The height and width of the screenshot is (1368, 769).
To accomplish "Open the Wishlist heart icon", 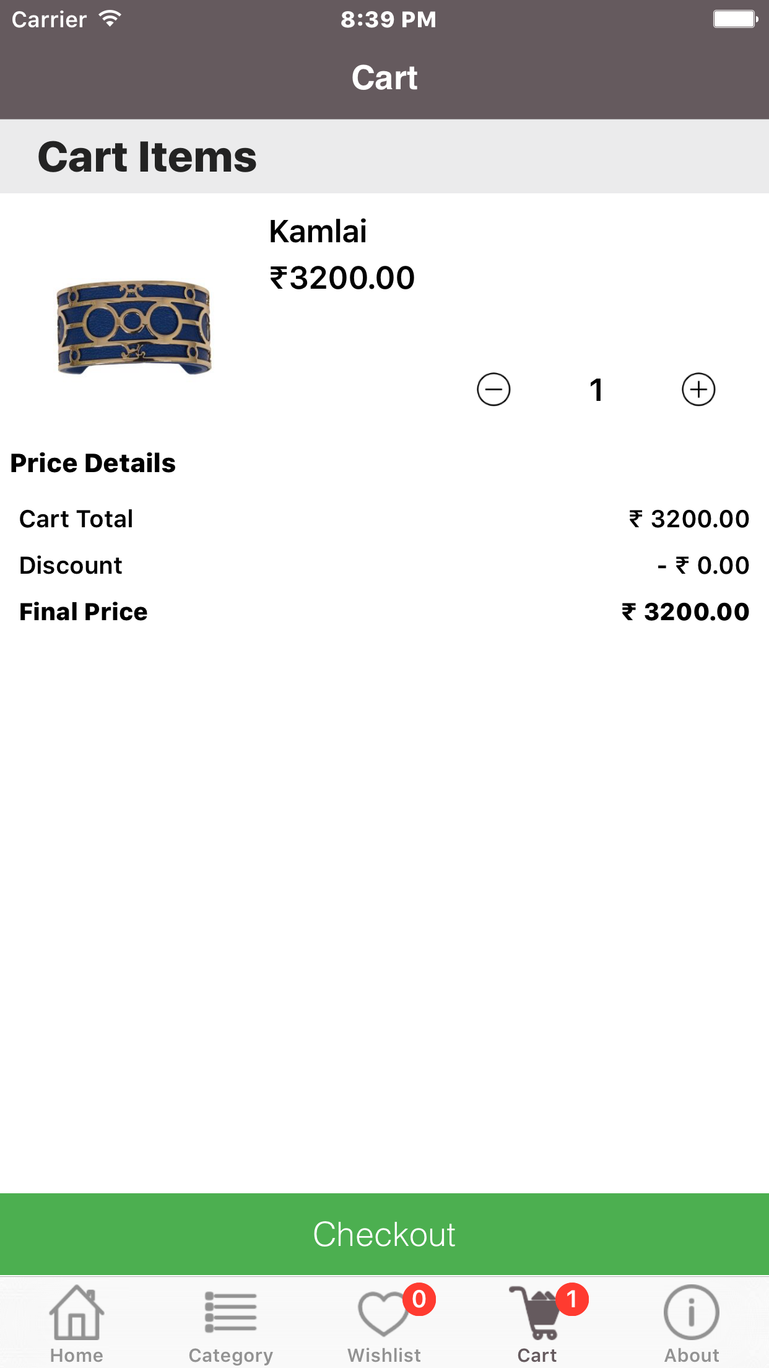I will (x=383, y=1315).
